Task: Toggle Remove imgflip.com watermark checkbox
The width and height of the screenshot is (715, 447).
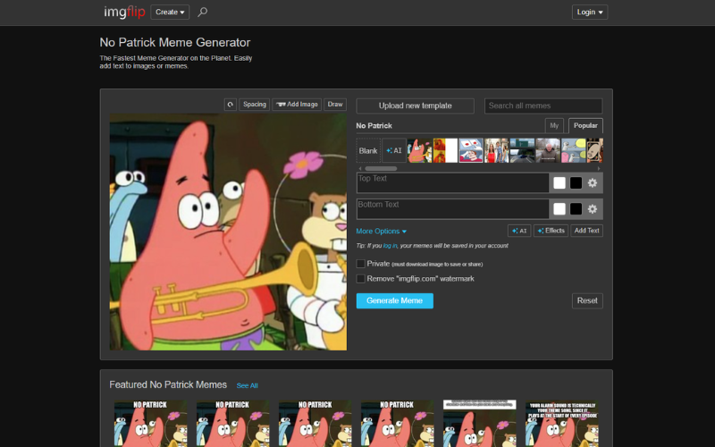Action: [361, 279]
